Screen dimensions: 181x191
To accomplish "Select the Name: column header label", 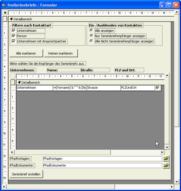I will [63, 70].
